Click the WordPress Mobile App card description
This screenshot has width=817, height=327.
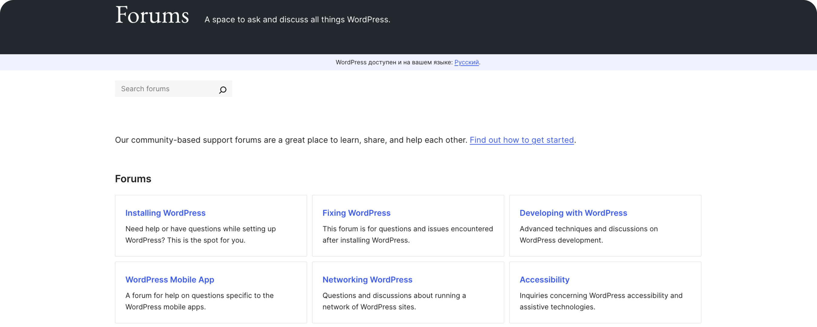pos(199,301)
